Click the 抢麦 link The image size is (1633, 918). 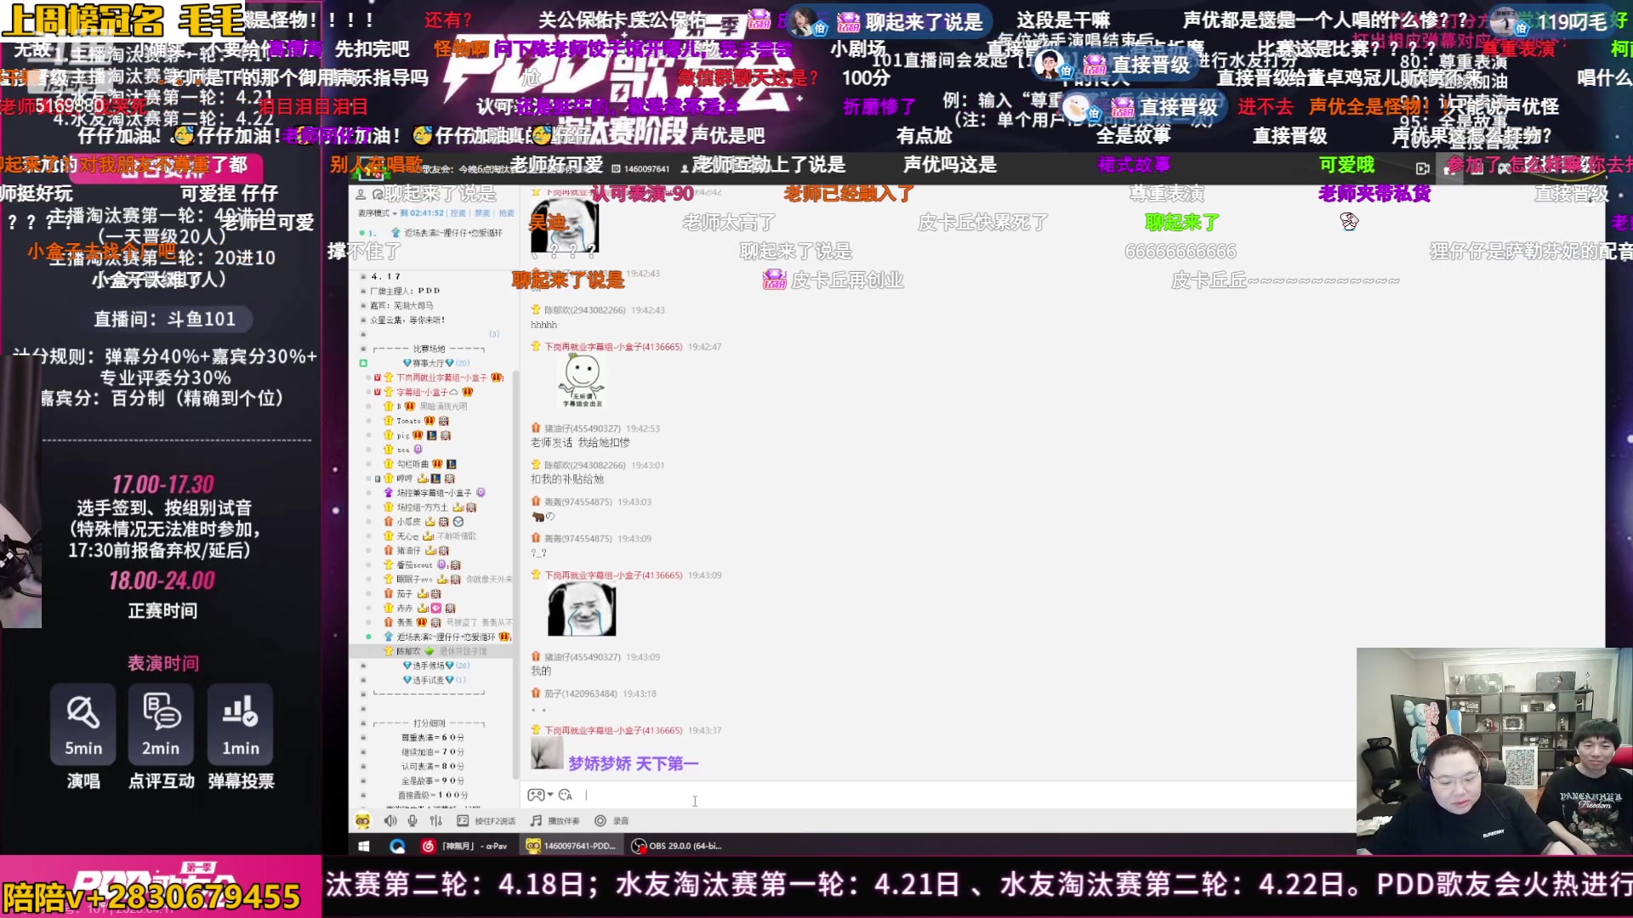[507, 212]
